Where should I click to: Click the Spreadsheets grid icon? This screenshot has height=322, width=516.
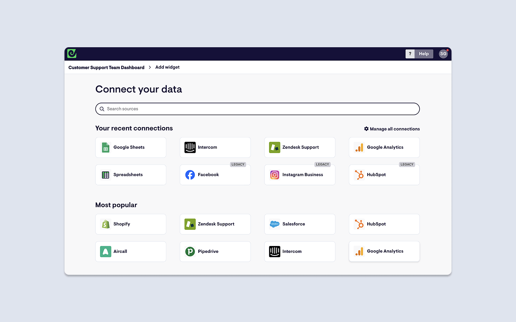coord(105,175)
